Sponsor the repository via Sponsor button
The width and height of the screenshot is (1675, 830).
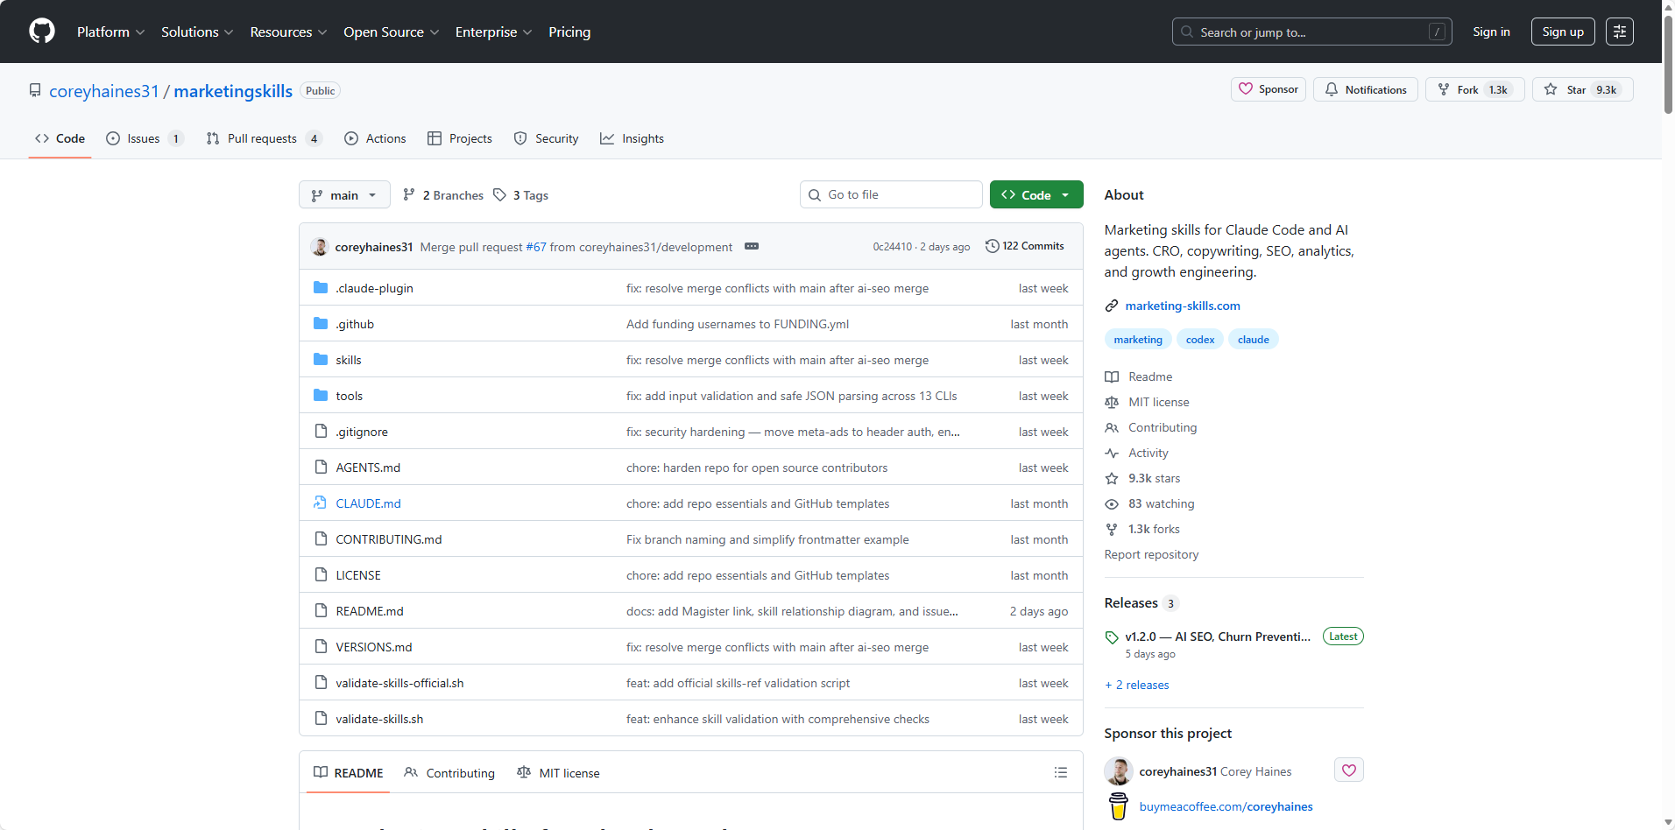pos(1269,89)
